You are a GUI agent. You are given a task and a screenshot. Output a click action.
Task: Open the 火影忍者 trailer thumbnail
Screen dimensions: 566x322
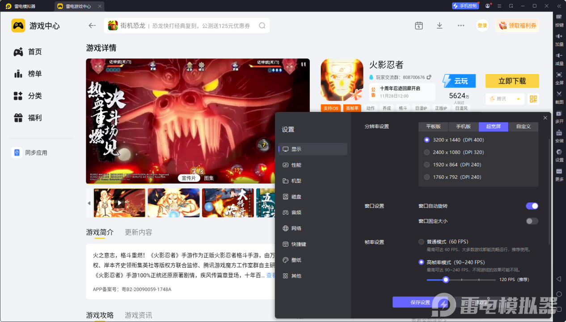tap(119, 202)
